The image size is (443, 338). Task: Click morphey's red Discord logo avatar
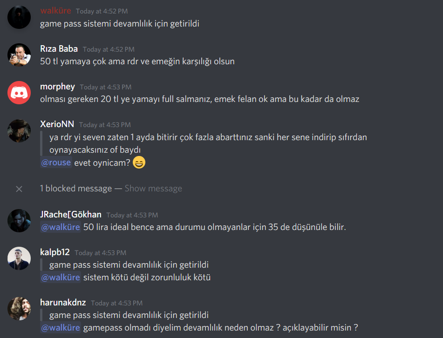click(x=19, y=93)
